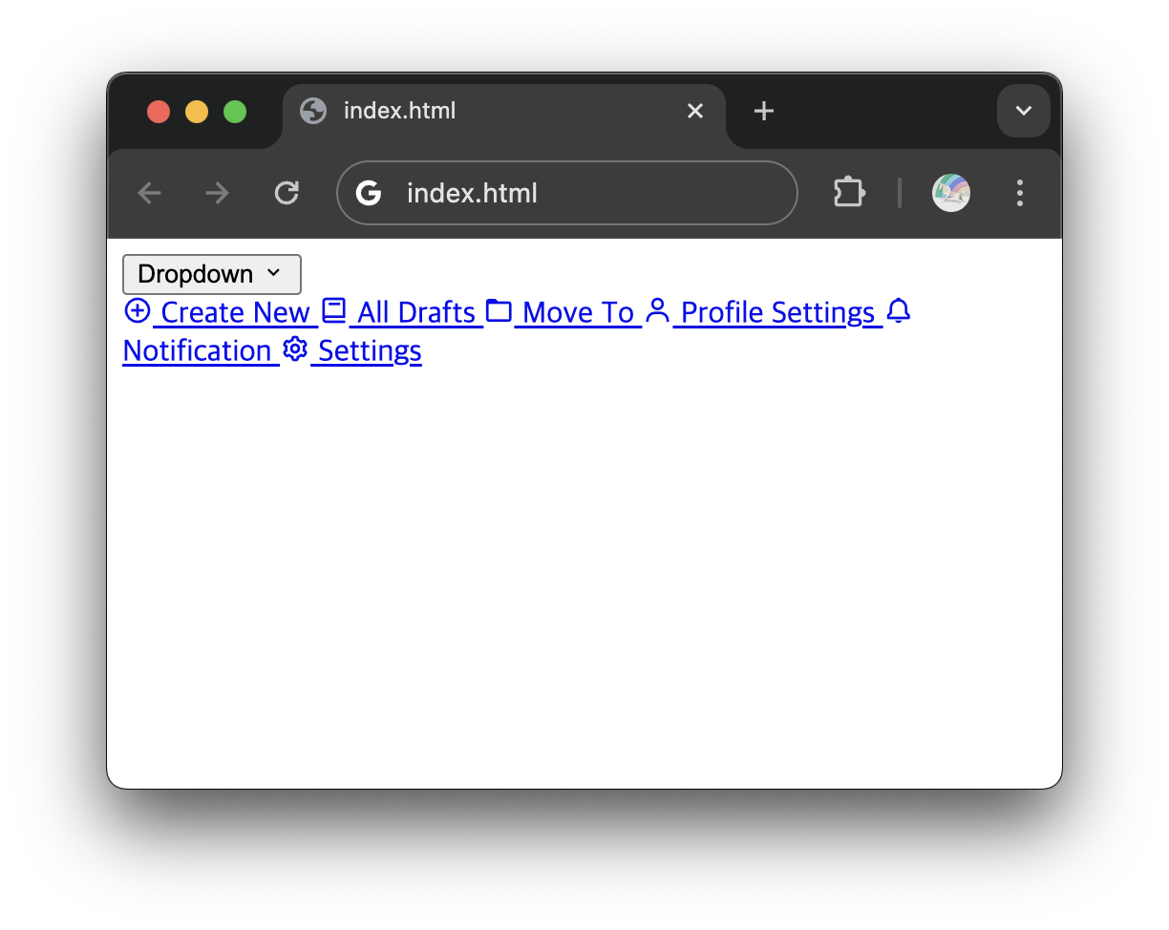Expand the tab search chevron
The width and height of the screenshot is (1169, 930).
[x=1024, y=111]
